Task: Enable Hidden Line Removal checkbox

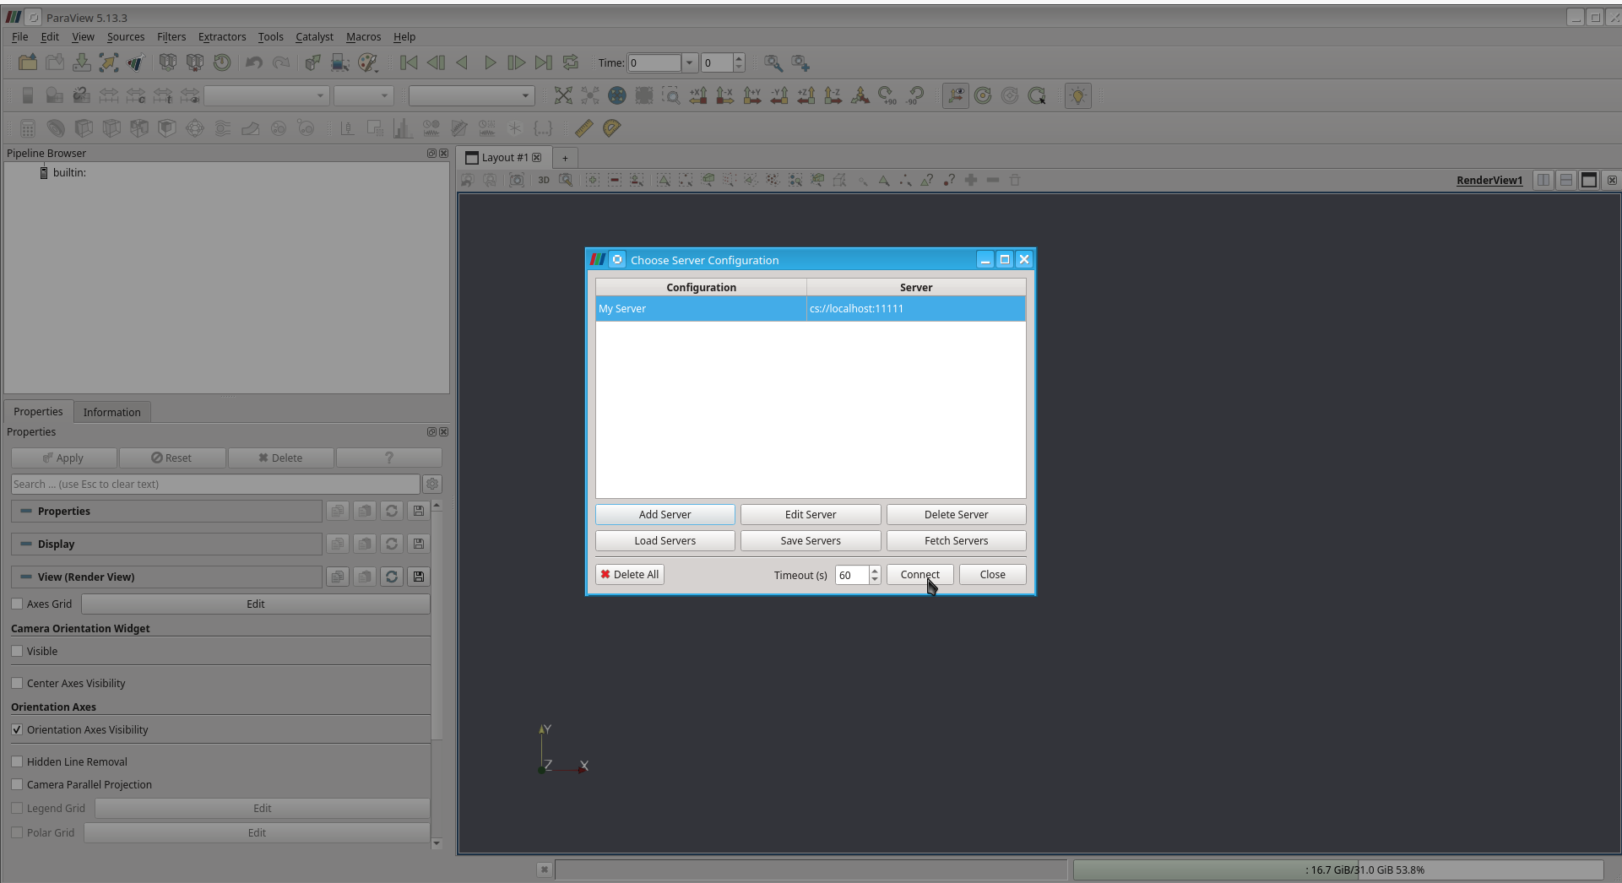Action: [x=17, y=761]
